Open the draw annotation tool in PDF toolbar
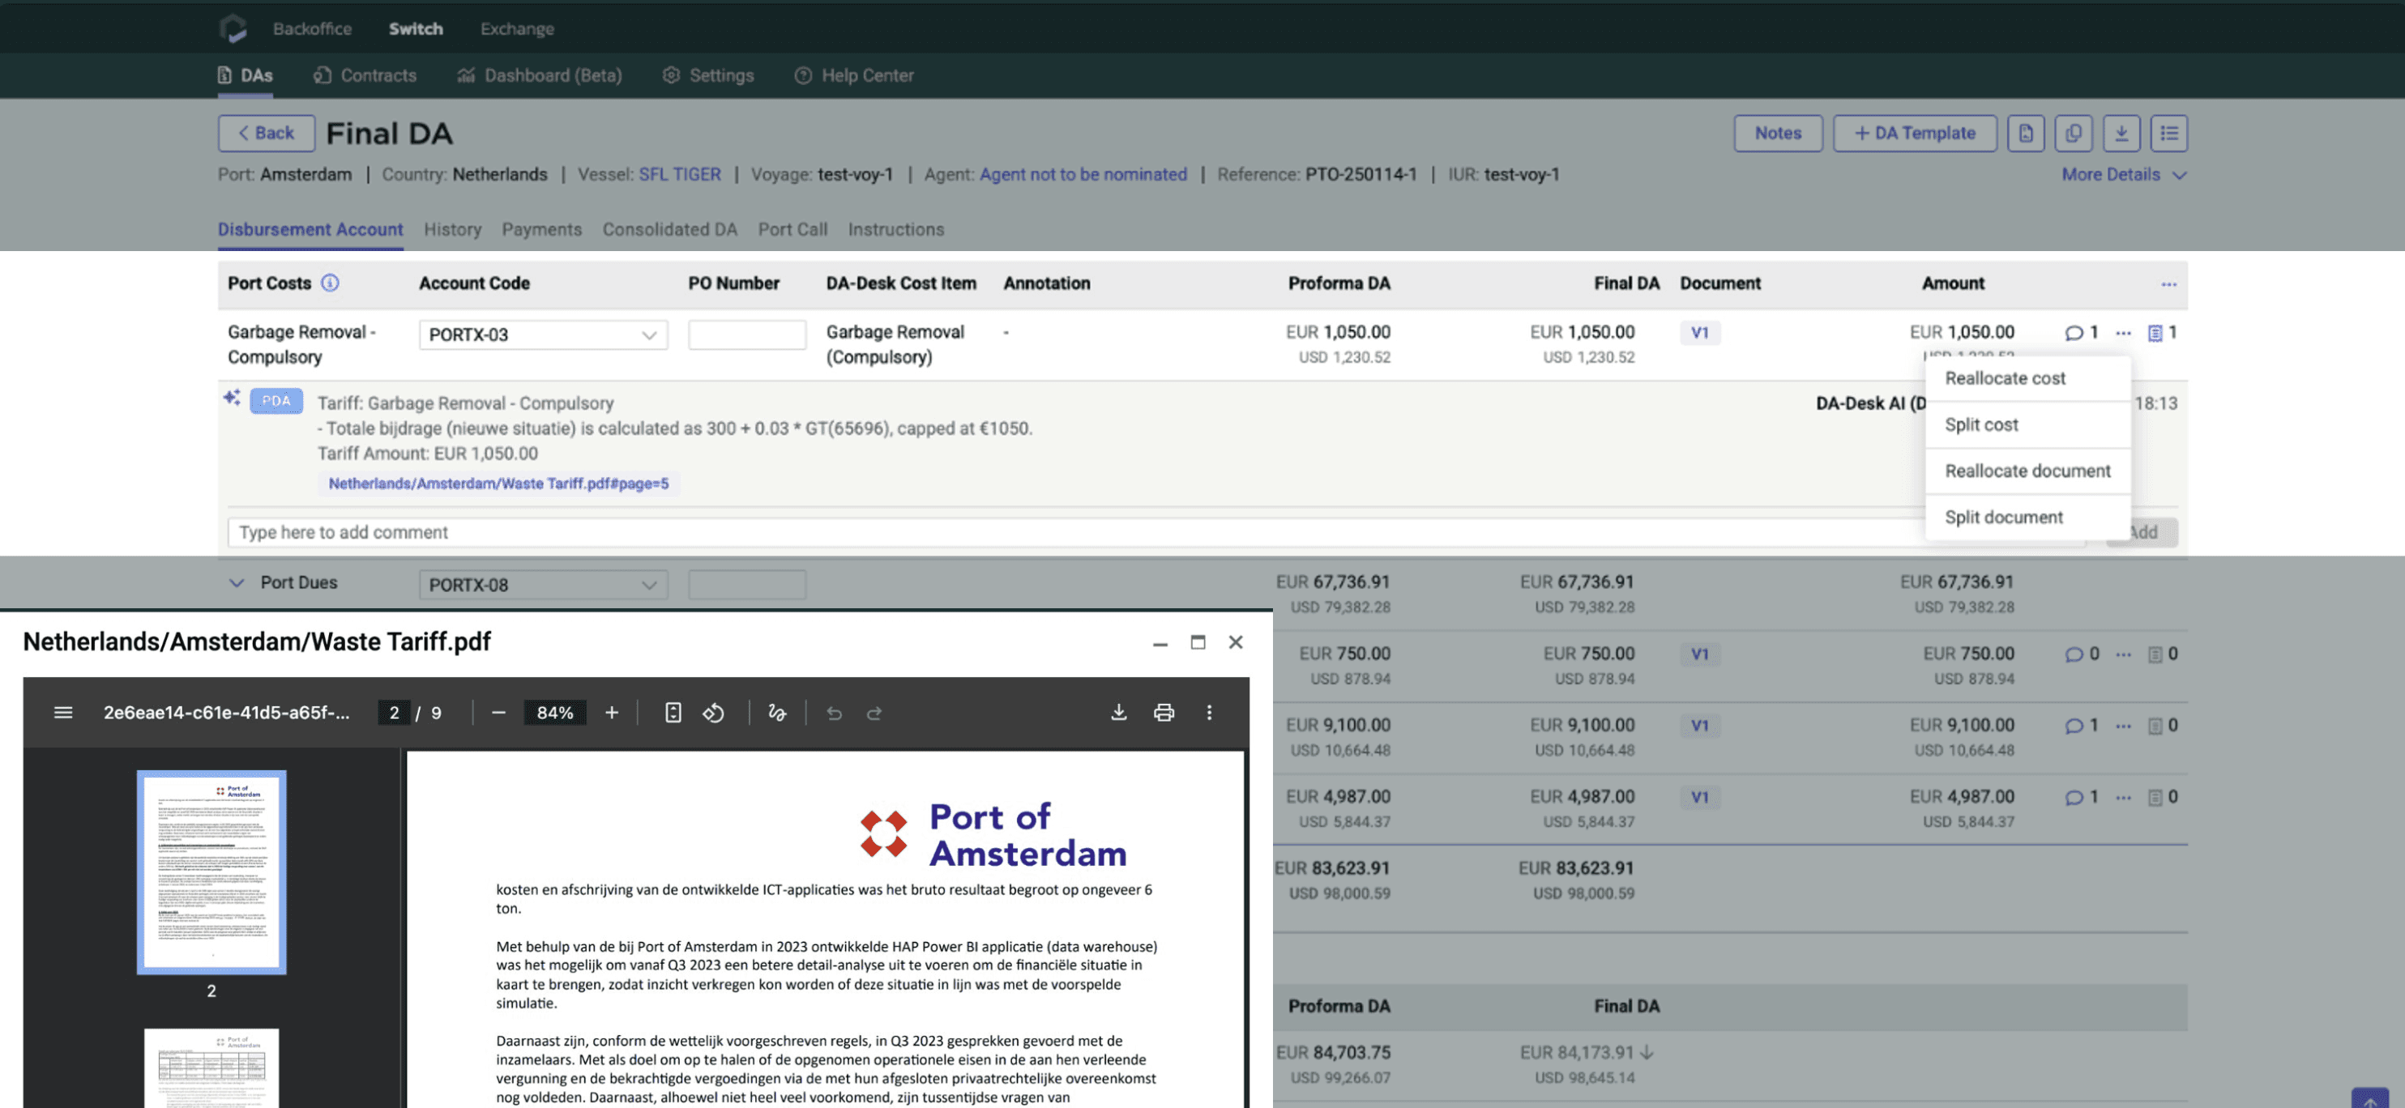Viewport: 2405px width, 1108px height. 777,713
